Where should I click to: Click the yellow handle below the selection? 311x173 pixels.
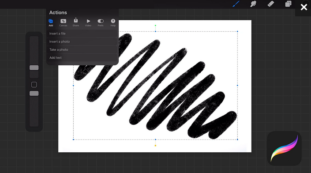click(x=155, y=146)
